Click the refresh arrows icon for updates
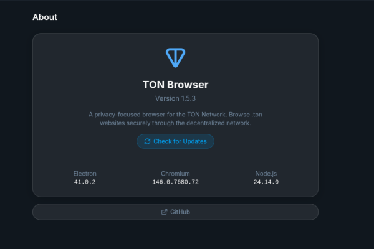 tap(147, 141)
